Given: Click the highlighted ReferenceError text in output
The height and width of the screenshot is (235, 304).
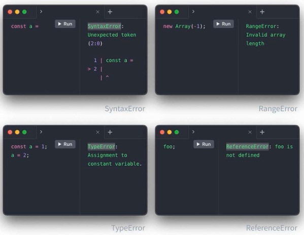Looking at the screenshot, I should pyautogui.click(x=247, y=146).
